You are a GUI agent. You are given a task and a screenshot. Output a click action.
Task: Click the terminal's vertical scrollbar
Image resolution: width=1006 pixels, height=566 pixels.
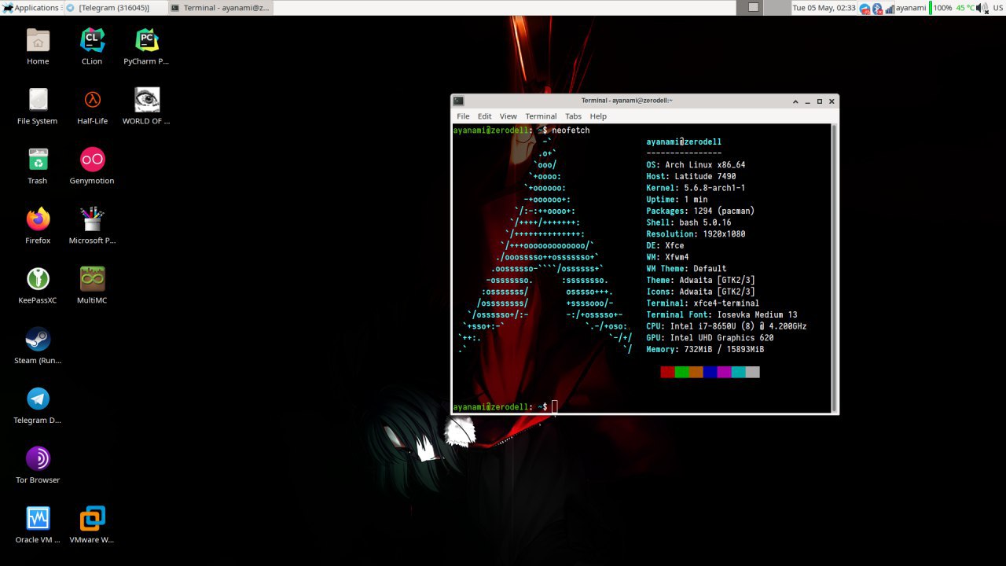(834, 267)
